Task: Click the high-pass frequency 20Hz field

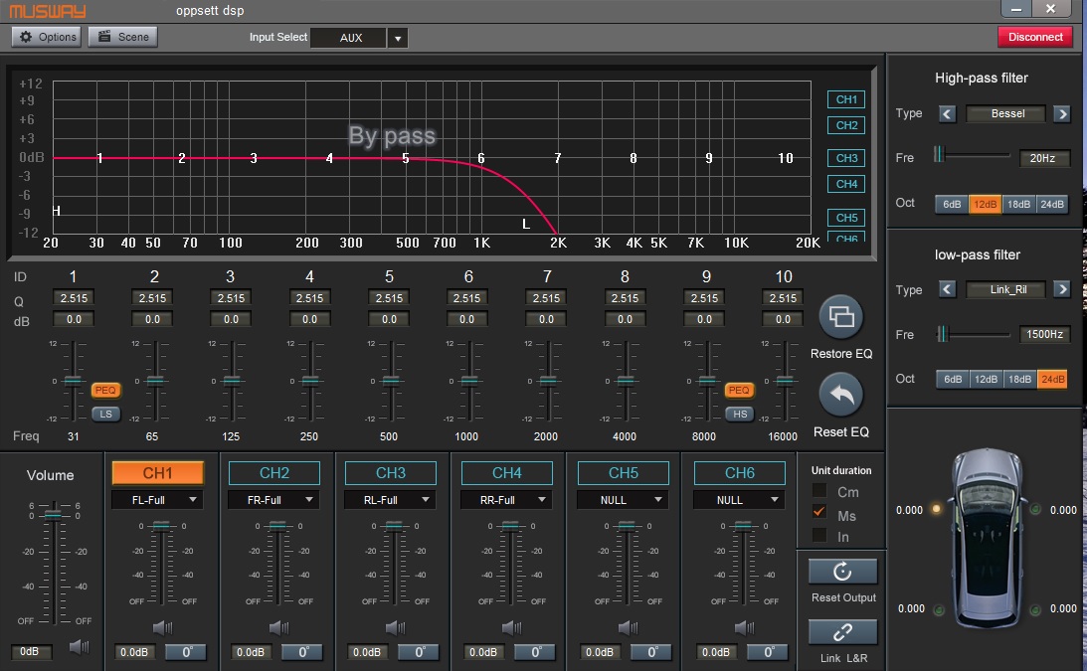Action: coord(1043,158)
